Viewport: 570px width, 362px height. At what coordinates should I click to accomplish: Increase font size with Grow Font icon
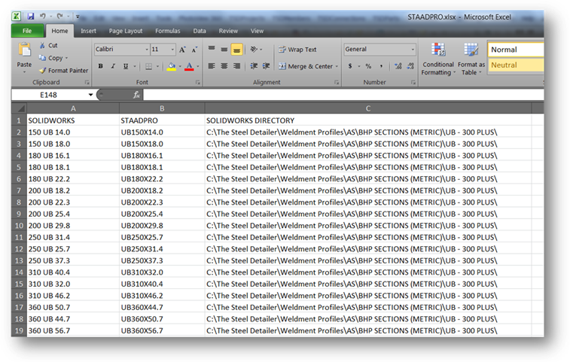pos(182,50)
